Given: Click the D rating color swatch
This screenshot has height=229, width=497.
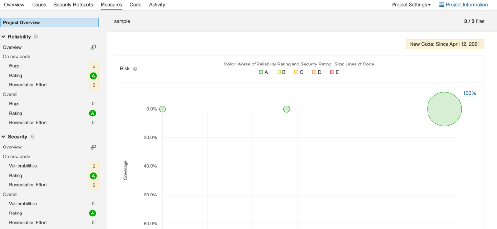Looking at the screenshot, I should tap(314, 72).
